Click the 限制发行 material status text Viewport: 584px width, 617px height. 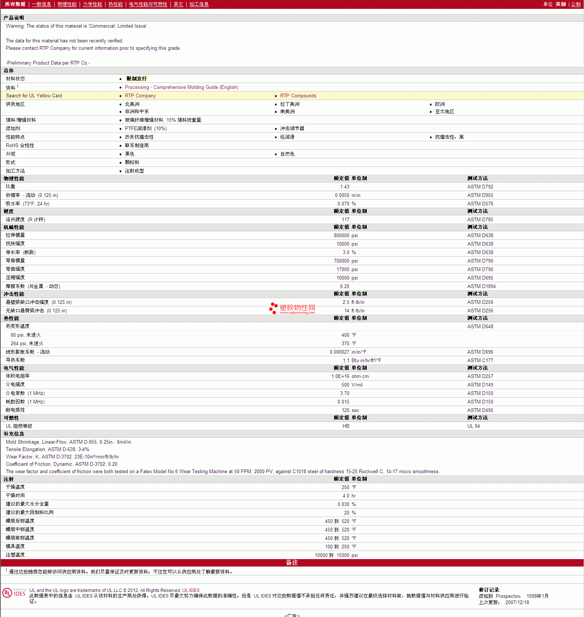[137, 79]
